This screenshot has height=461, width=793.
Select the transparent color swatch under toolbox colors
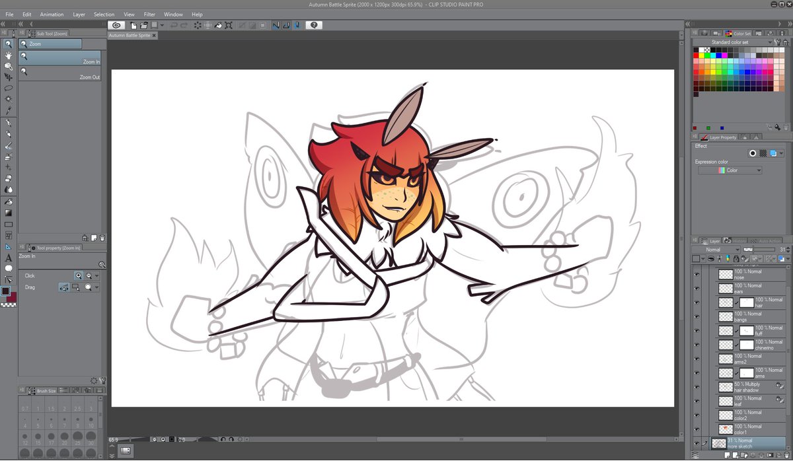[x=9, y=304]
